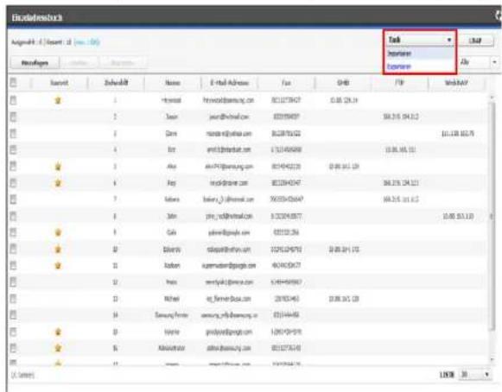
Task: Click the favorite star in speed dial 9 row
Action: [x=58, y=232]
